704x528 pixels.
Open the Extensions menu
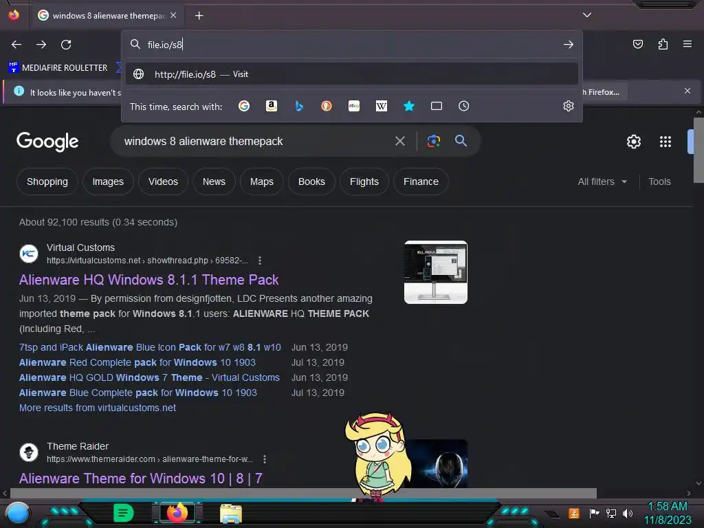click(x=663, y=44)
